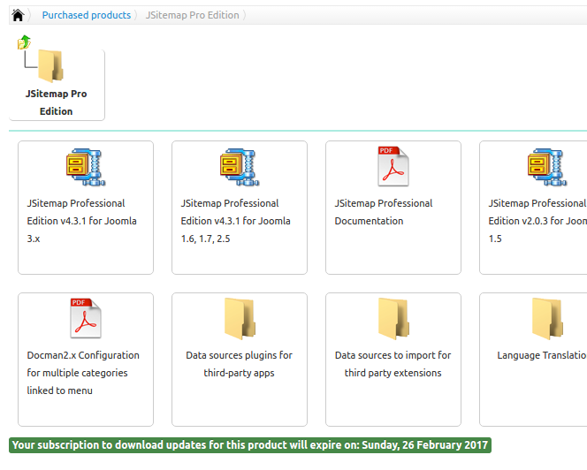This screenshot has width=587, height=470.
Task: Click the home icon in breadcrumb
Action: (18, 15)
